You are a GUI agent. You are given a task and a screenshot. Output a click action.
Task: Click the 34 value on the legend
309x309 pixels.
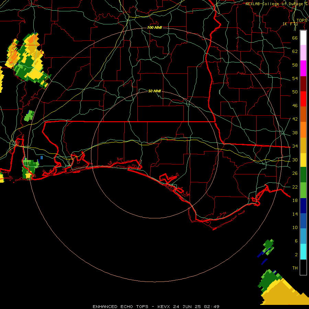click(x=295, y=146)
